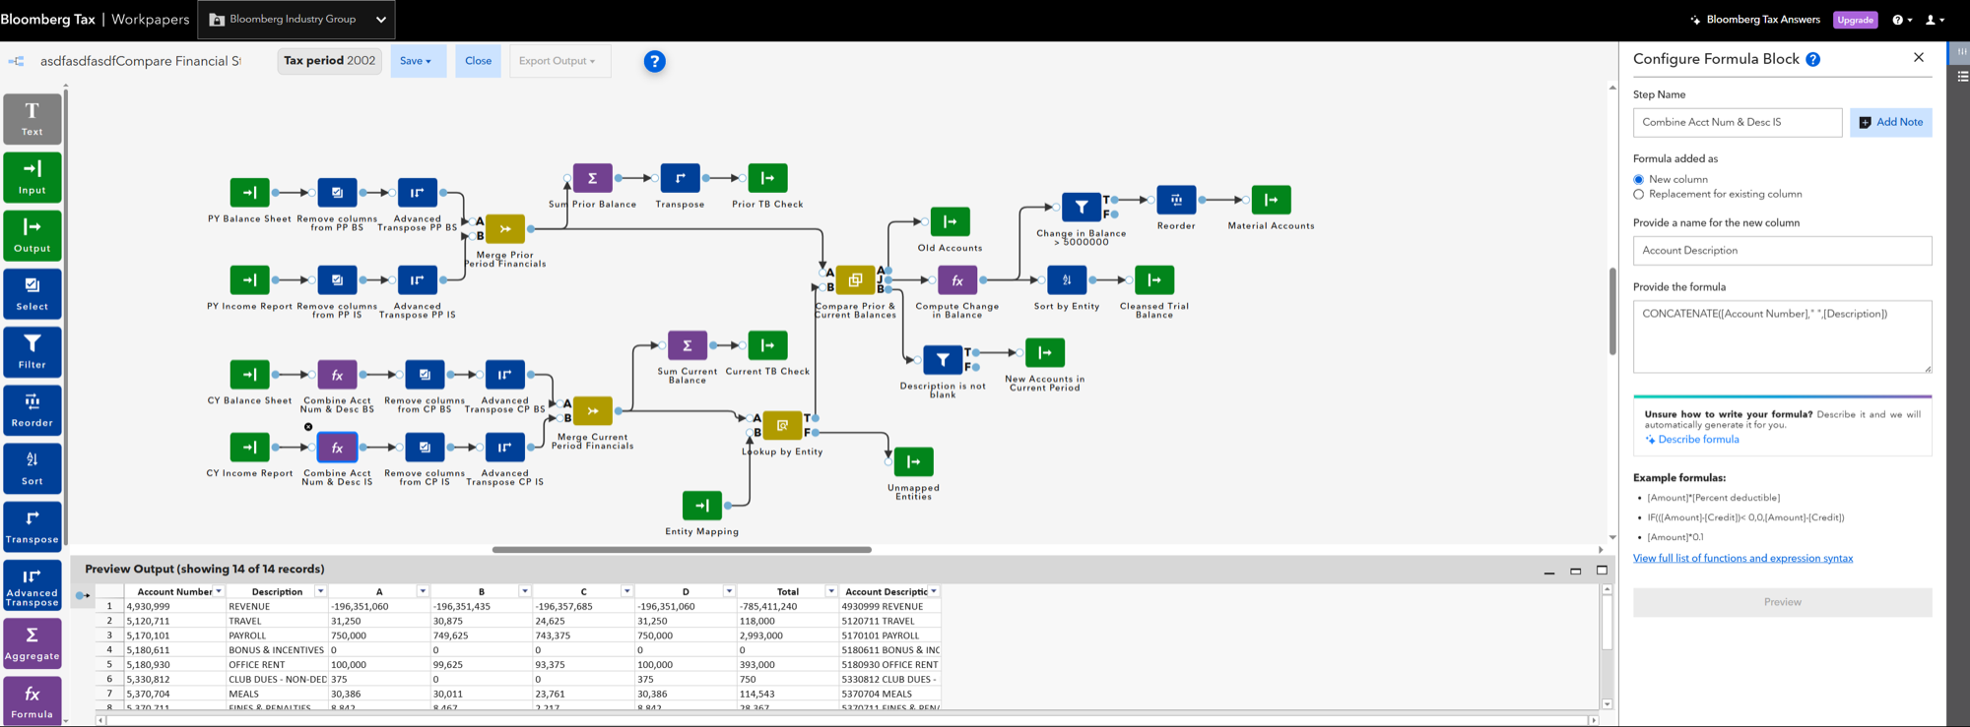Select the Aggregate tool in the sidebar
This screenshot has height=727, width=1970.
(32, 643)
